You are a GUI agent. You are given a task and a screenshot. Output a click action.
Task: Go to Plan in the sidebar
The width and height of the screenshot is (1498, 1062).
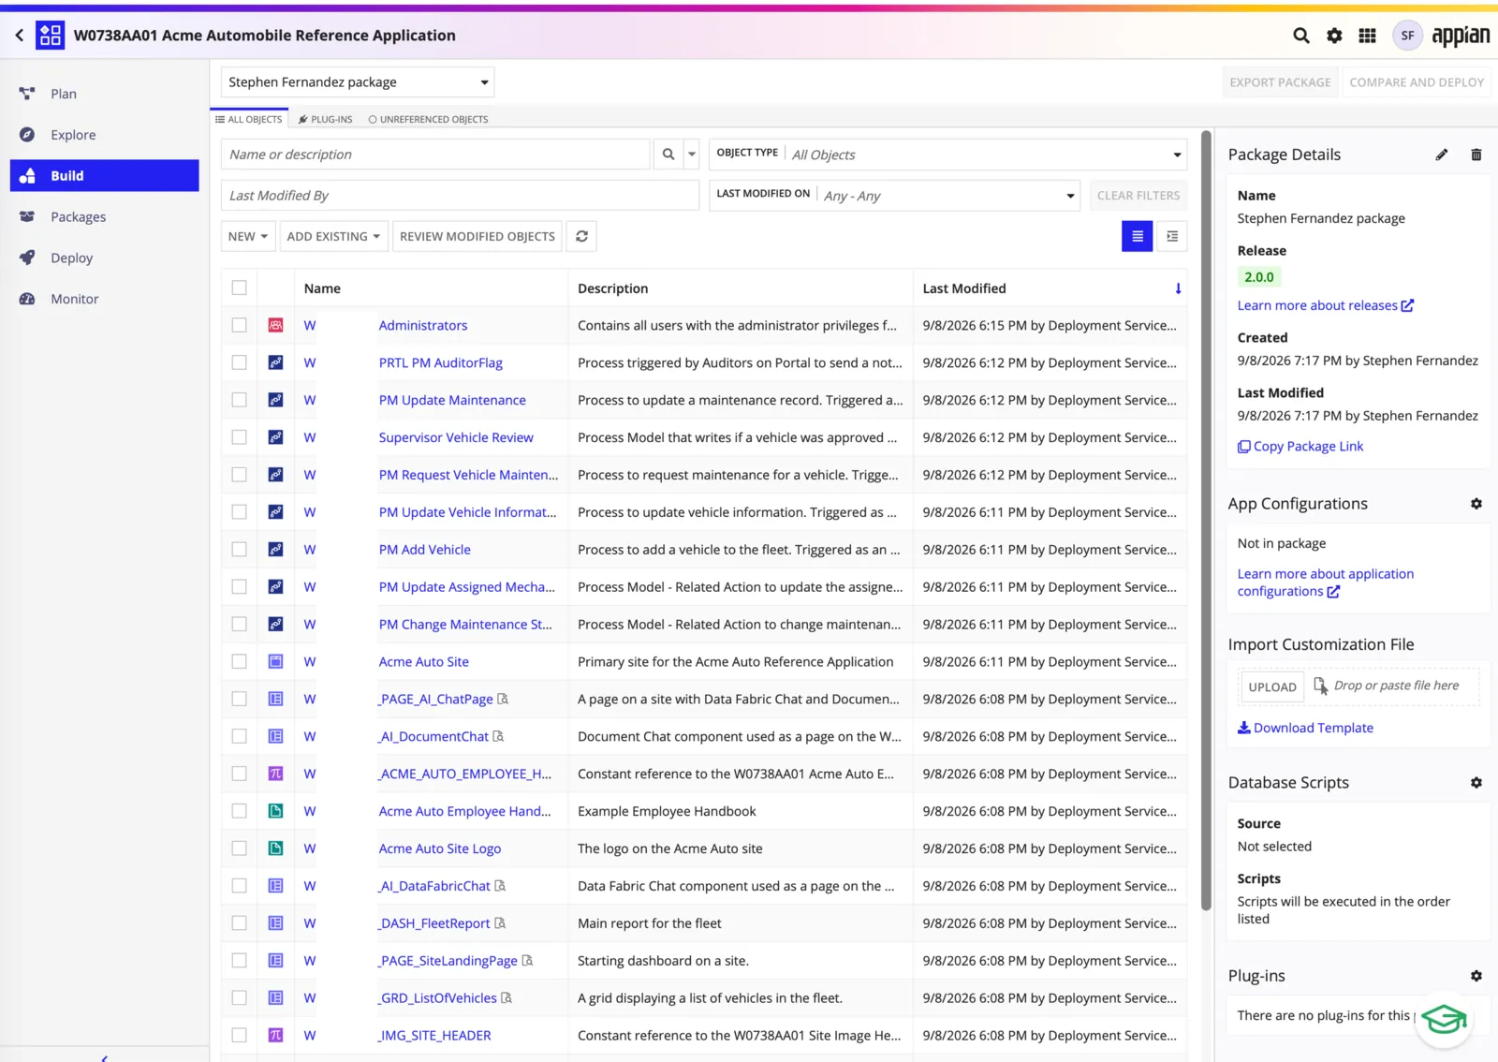64,94
